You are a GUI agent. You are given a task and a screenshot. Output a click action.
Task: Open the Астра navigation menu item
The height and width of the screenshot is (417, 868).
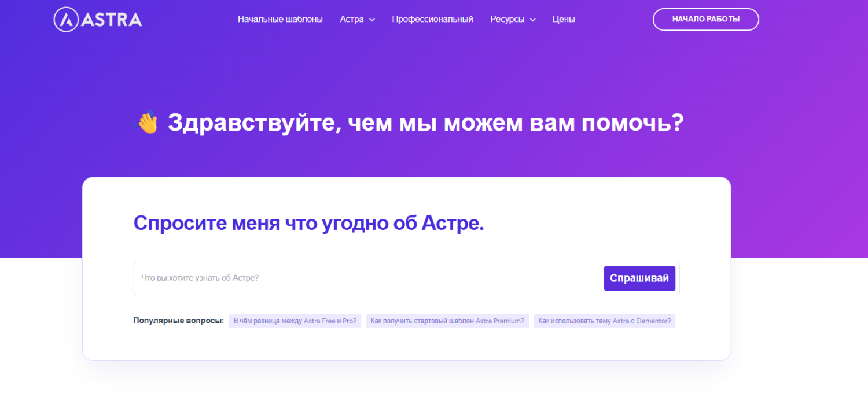(x=351, y=19)
